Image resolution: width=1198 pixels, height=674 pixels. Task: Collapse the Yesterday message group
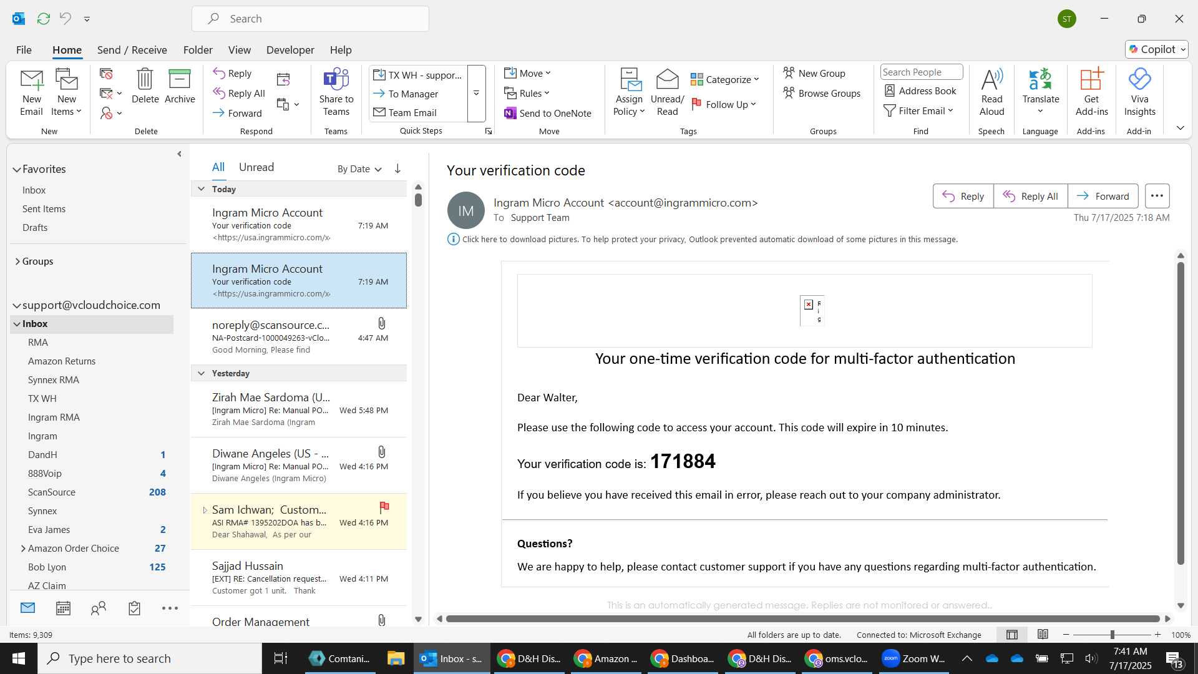[201, 373]
